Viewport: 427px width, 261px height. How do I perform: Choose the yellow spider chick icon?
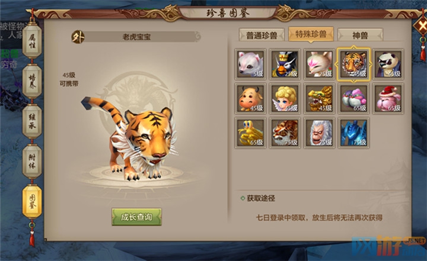pos(250,133)
